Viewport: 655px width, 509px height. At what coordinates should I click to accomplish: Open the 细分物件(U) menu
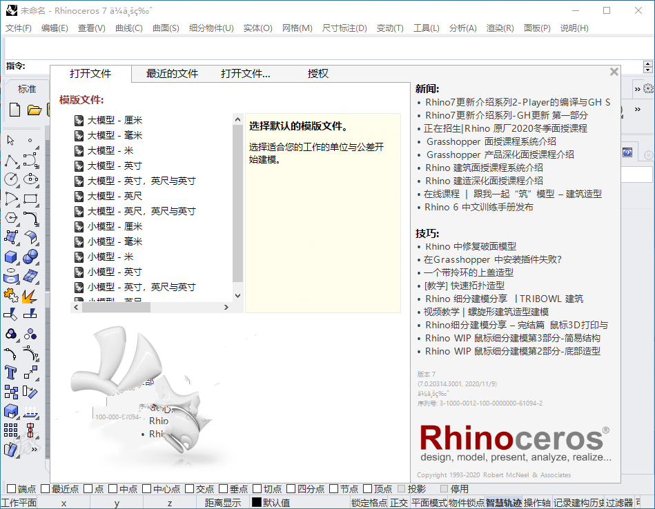click(211, 28)
